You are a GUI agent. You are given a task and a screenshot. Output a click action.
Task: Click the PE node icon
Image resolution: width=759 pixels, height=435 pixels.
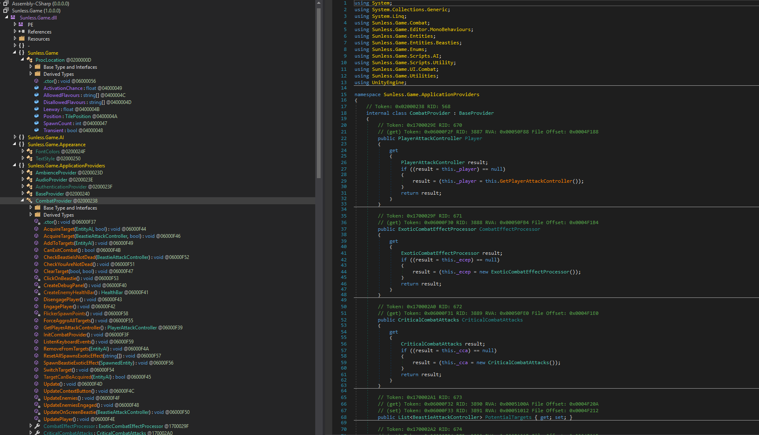[x=21, y=24]
